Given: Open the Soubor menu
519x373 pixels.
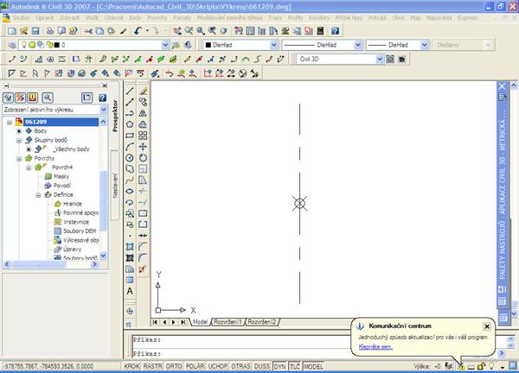Looking at the screenshot, I should tap(21, 18).
